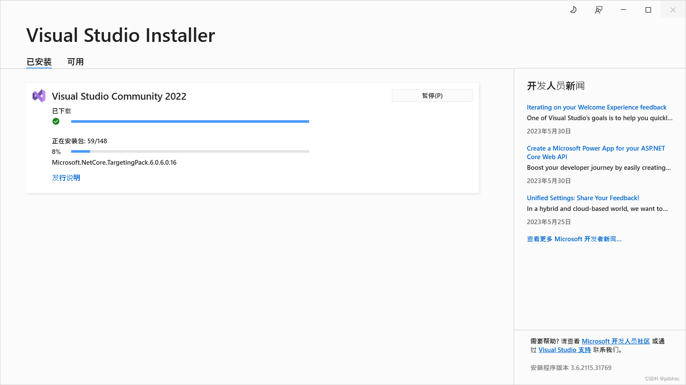Toggle dark theme with the moon icon
This screenshot has height=385, width=686.
tap(573, 9)
